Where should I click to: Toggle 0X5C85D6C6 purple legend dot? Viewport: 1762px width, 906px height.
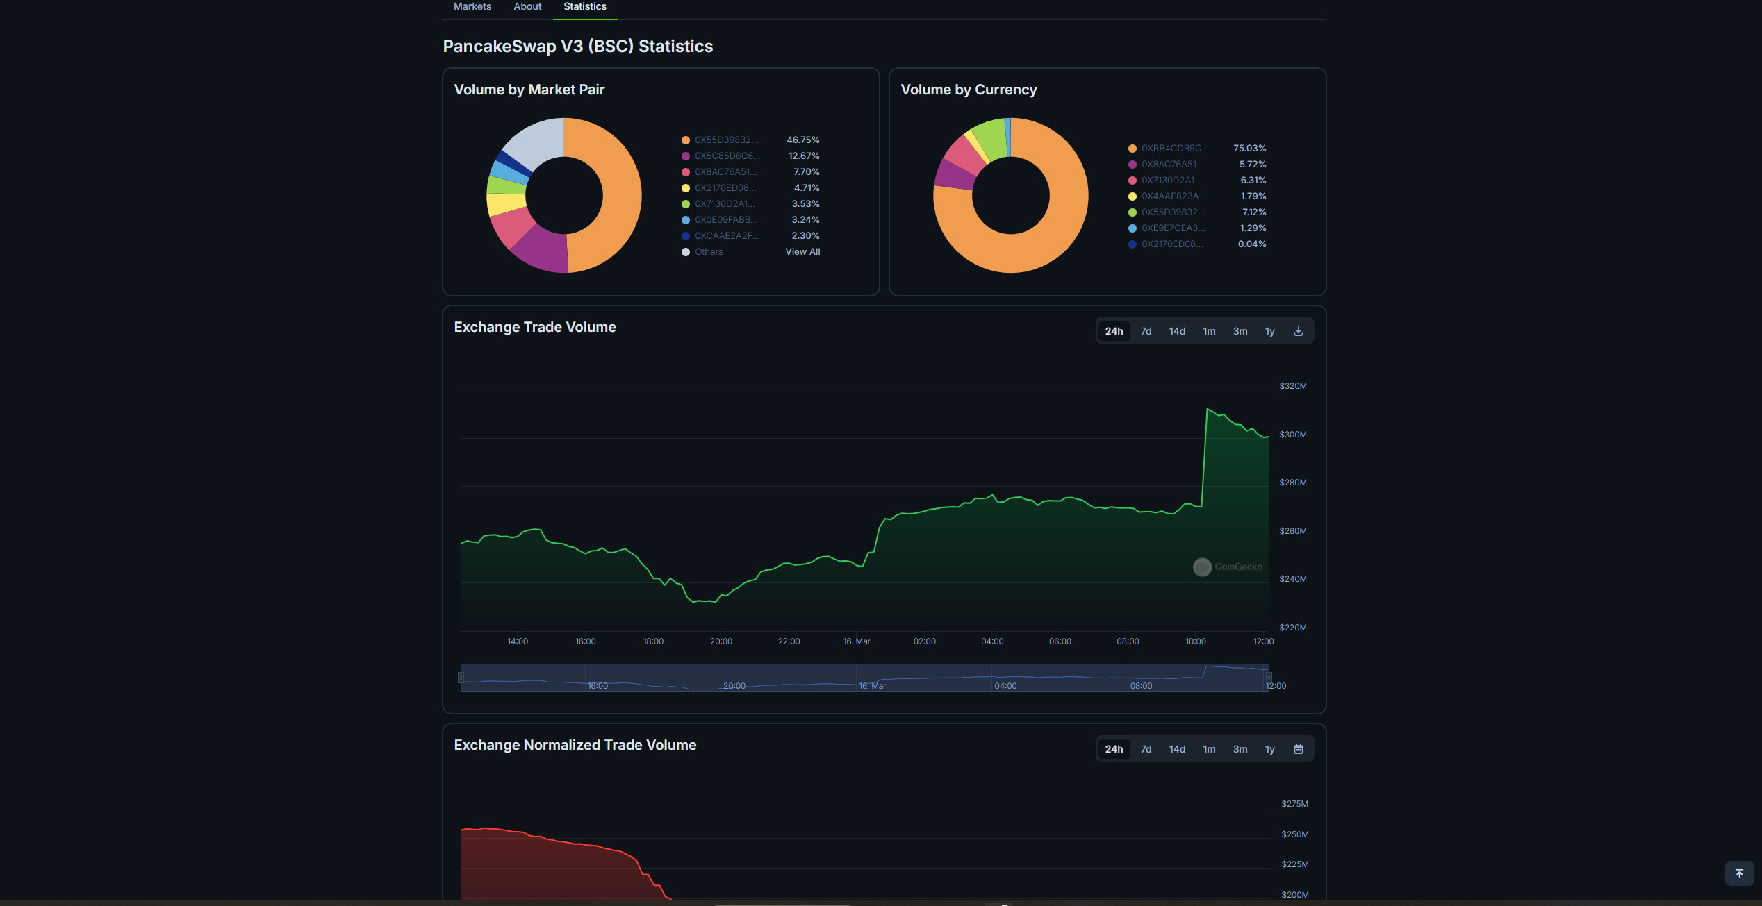(x=686, y=156)
